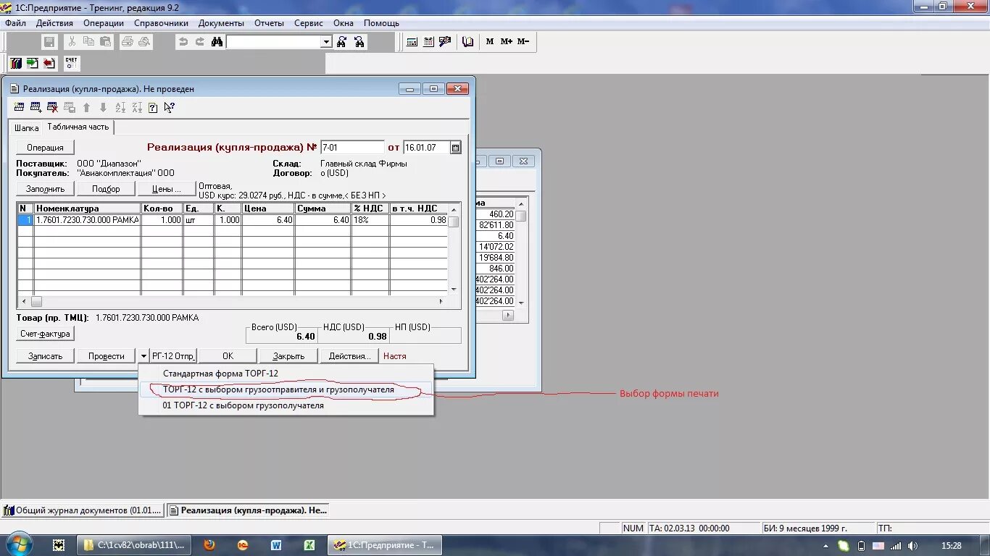Image resolution: width=990 pixels, height=556 pixels.
Task: Click the context help cursor icon
Action: (170, 108)
